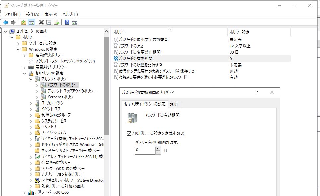Click the Up One Level folder icon

coord(23,22)
